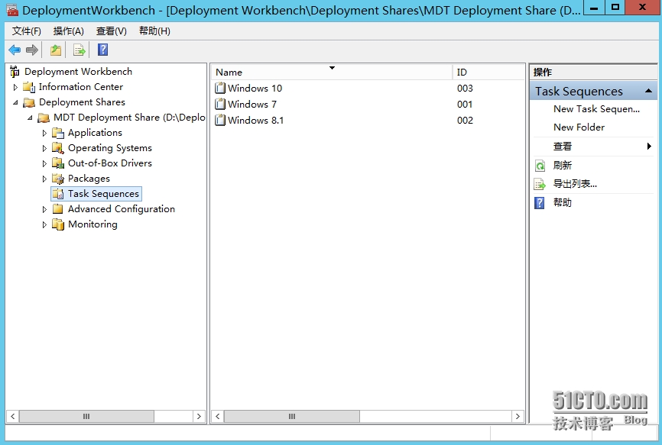Click New Task Sequence action
Viewport: 662px width, 445px height.
click(x=596, y=109)
